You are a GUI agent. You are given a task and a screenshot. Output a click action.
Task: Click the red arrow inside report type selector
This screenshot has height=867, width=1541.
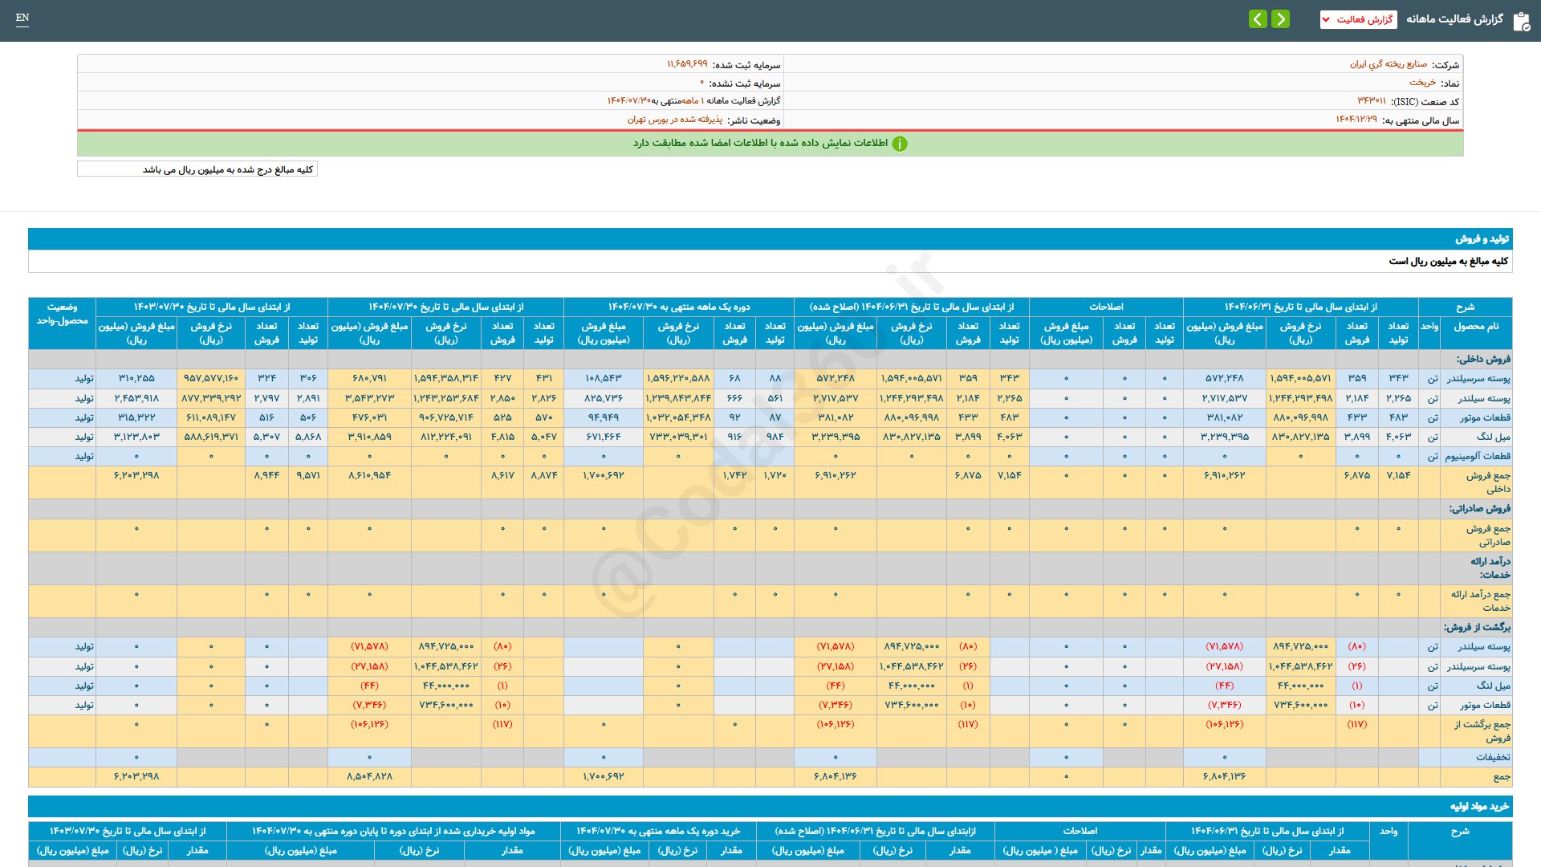coord(1326,19)
